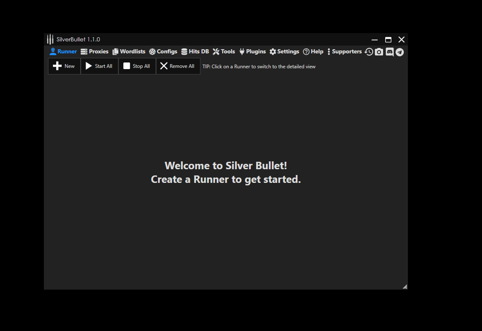Viewport: 482px width, 331px height.
Task: Open the Help section
Action: (x=313, y=52)
